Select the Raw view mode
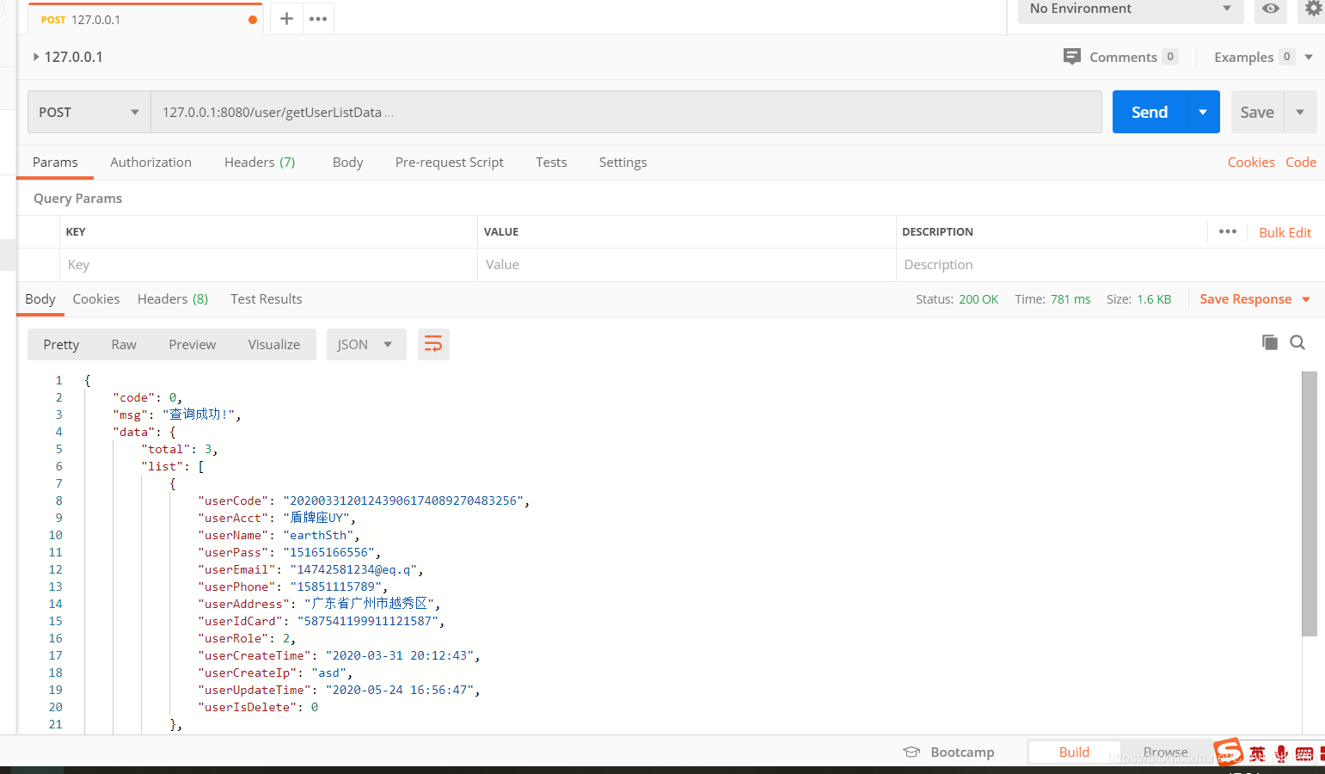Image resolution: width=1325 pixels, height=774 pixels. point(124,344)
